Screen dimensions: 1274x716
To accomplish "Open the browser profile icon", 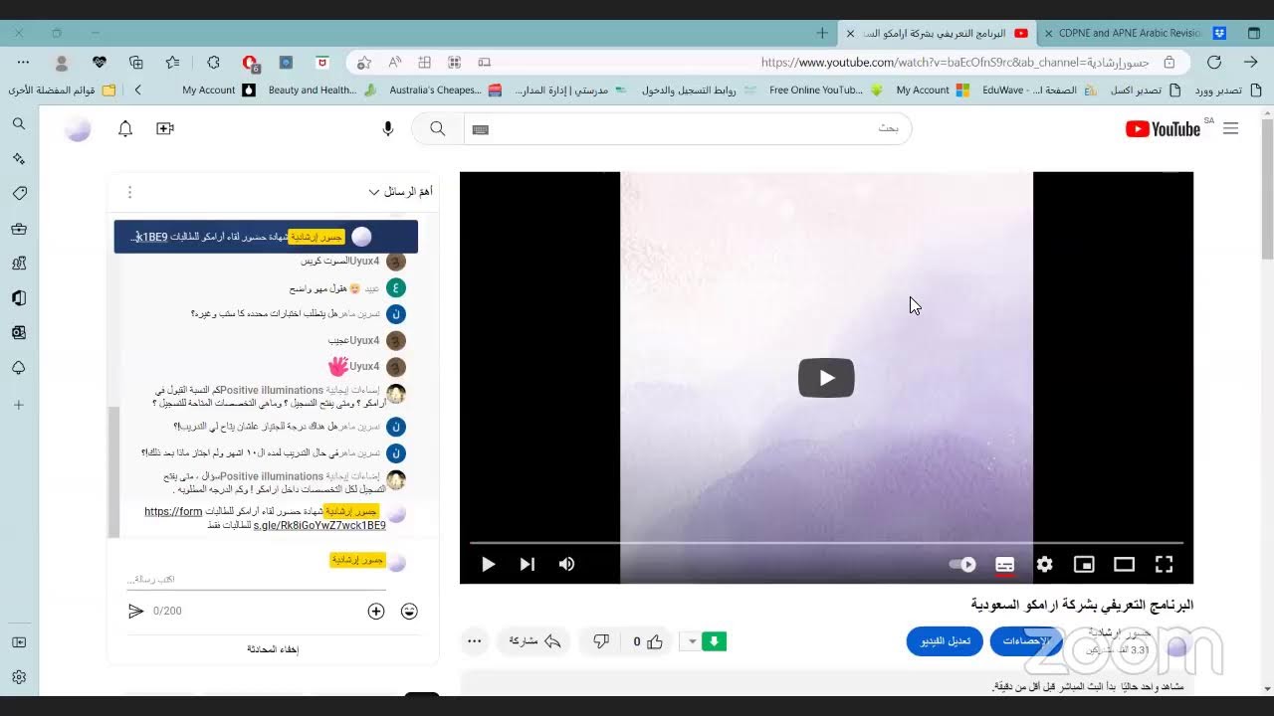I will click(62, 62).
